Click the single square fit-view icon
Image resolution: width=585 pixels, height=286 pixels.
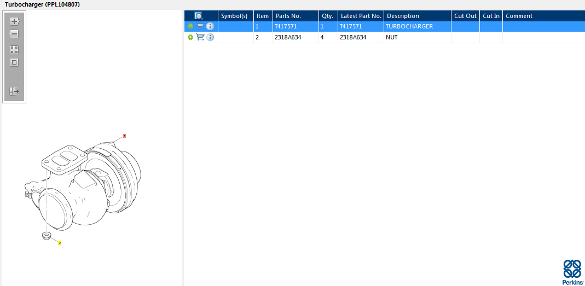[x=14, y=62]
